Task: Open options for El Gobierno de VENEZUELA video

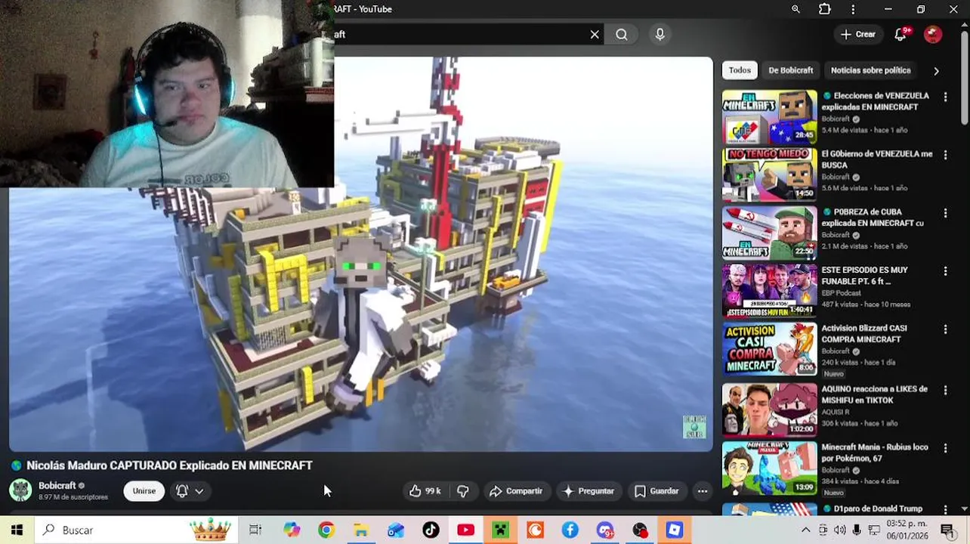Action: [x=945, y=155]
